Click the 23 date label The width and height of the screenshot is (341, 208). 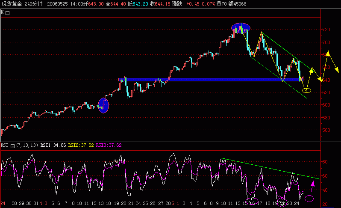click(289, 204)
